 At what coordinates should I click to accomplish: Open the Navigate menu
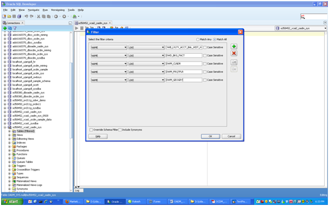(x=34, y=10)
